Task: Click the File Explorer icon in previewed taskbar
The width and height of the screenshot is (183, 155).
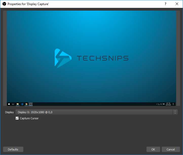Action: (x=18, y=104)
